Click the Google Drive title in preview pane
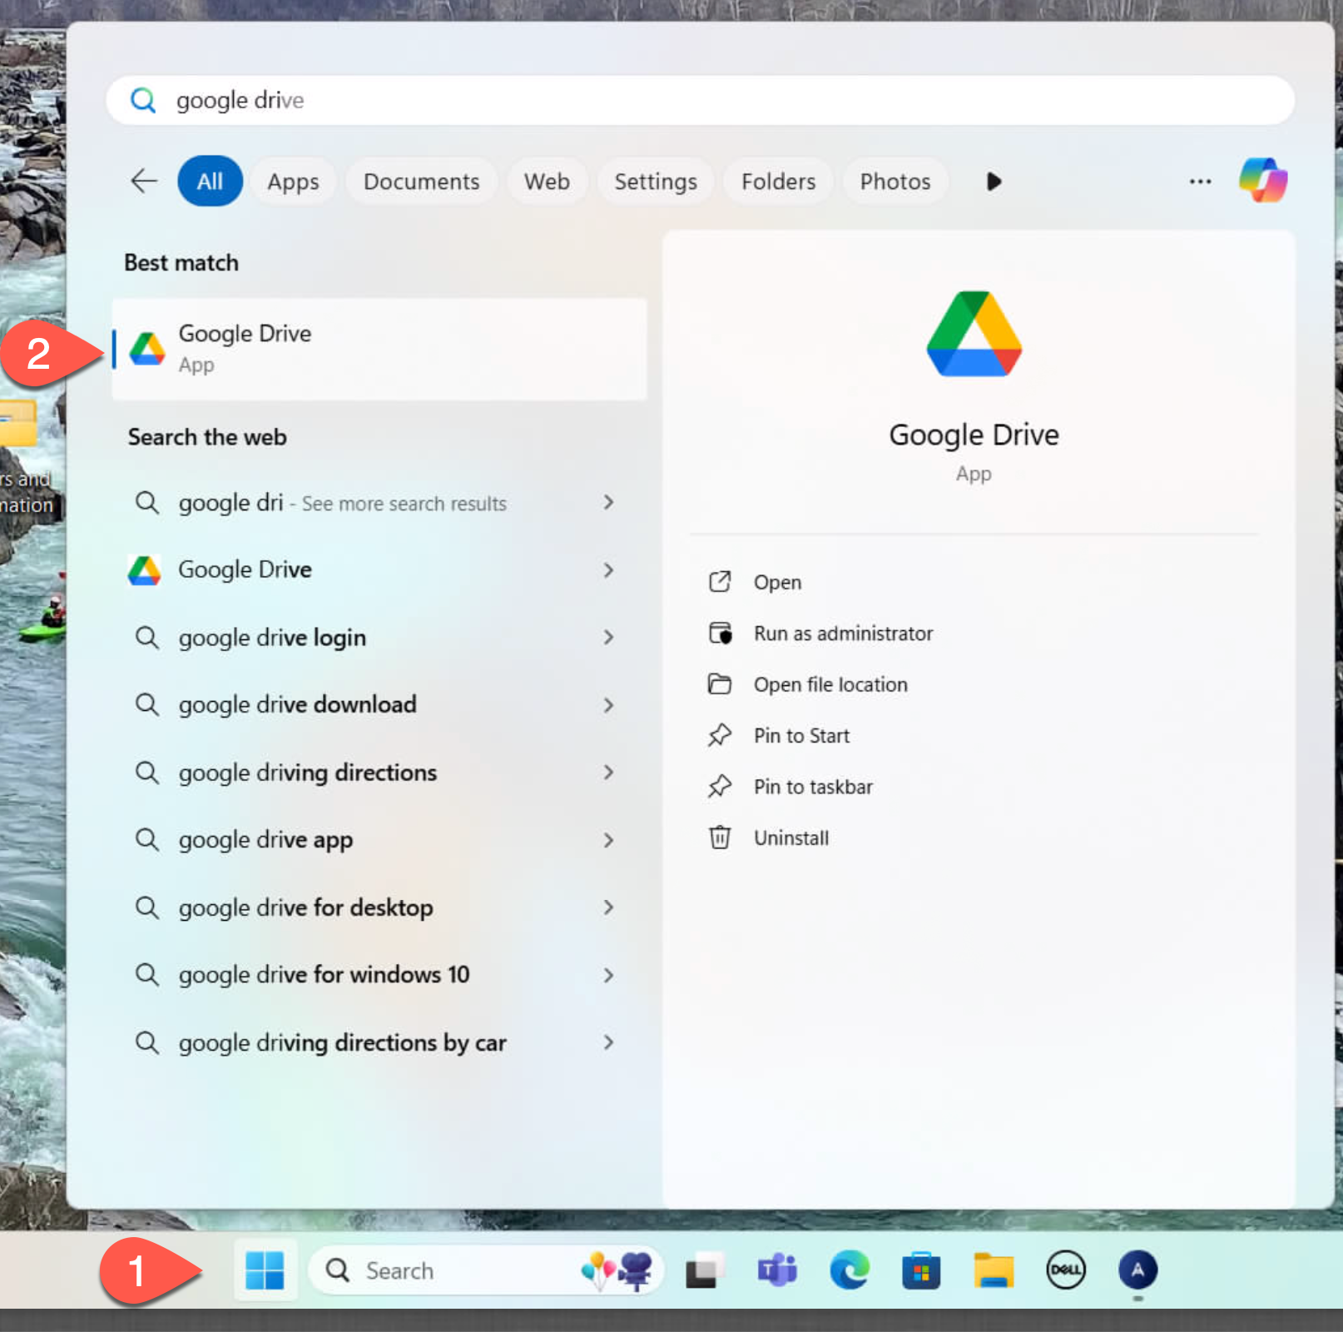This screenshot has height=1332, width=1343. coord(974,435)
